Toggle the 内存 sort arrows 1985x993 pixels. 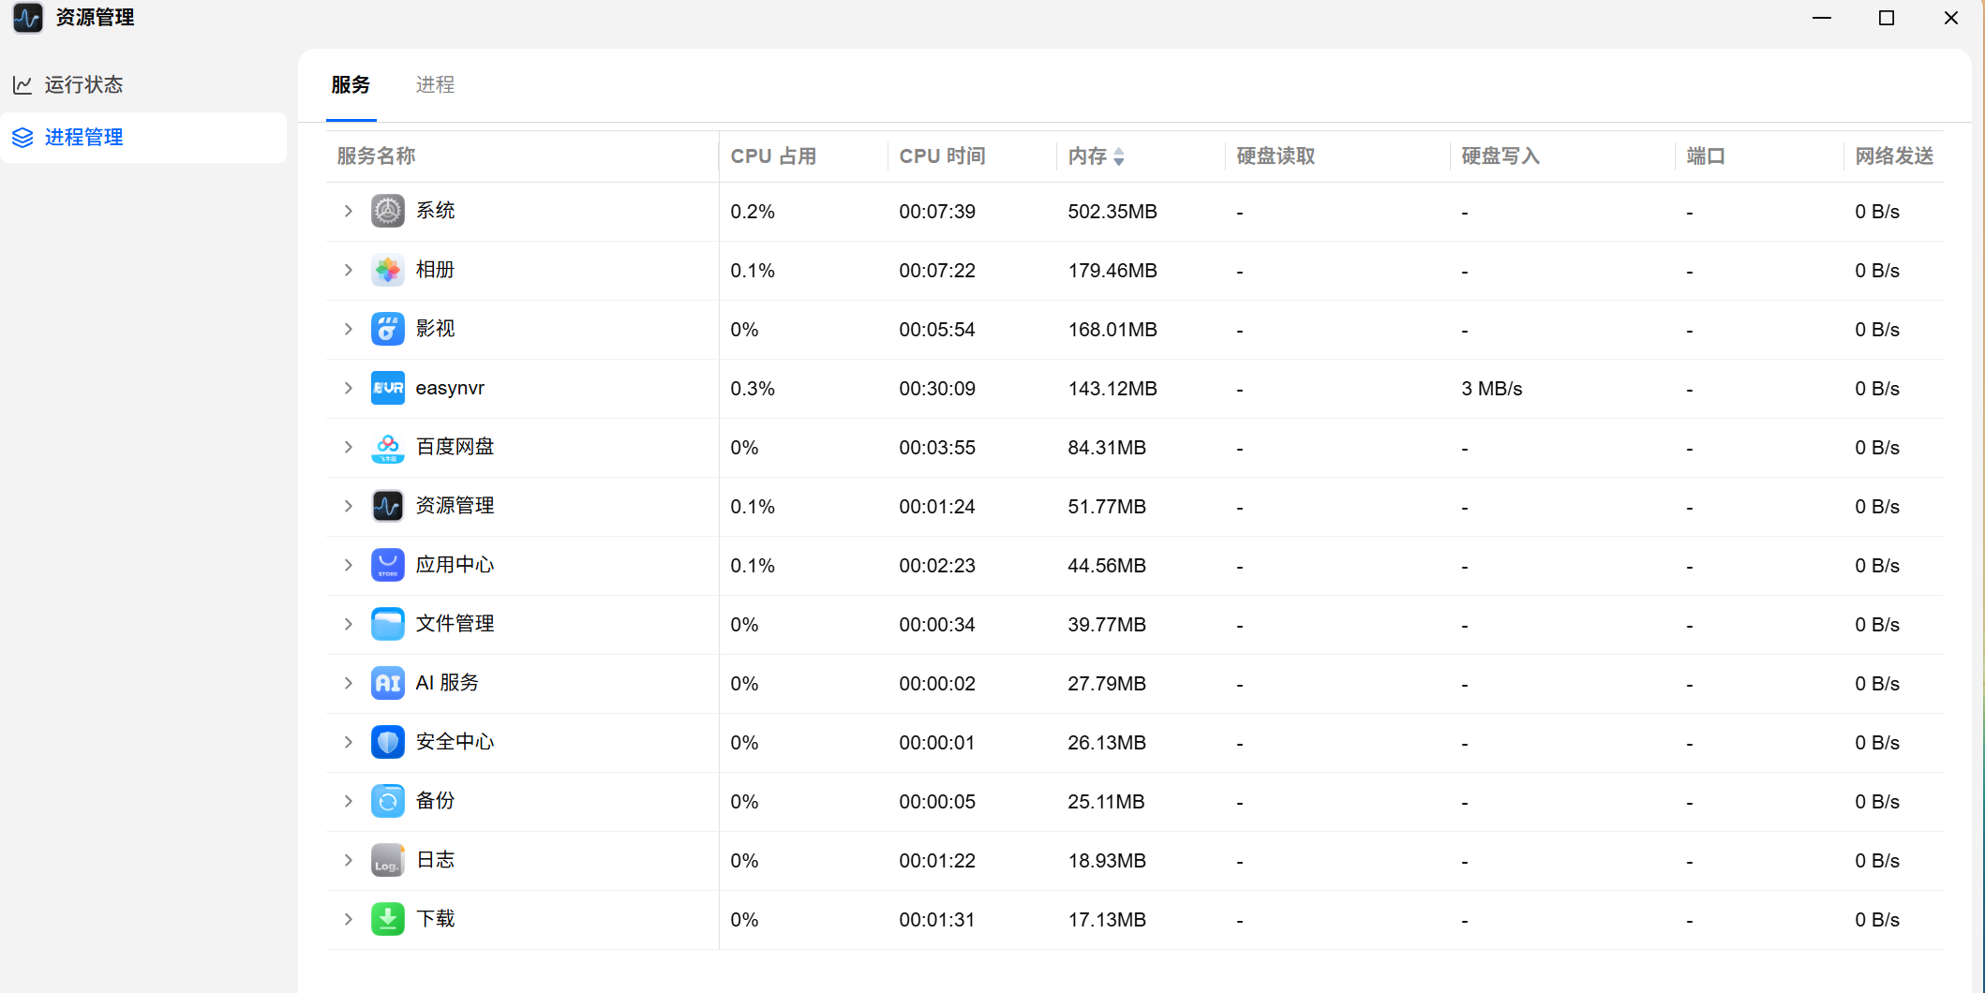[1119, 156]
